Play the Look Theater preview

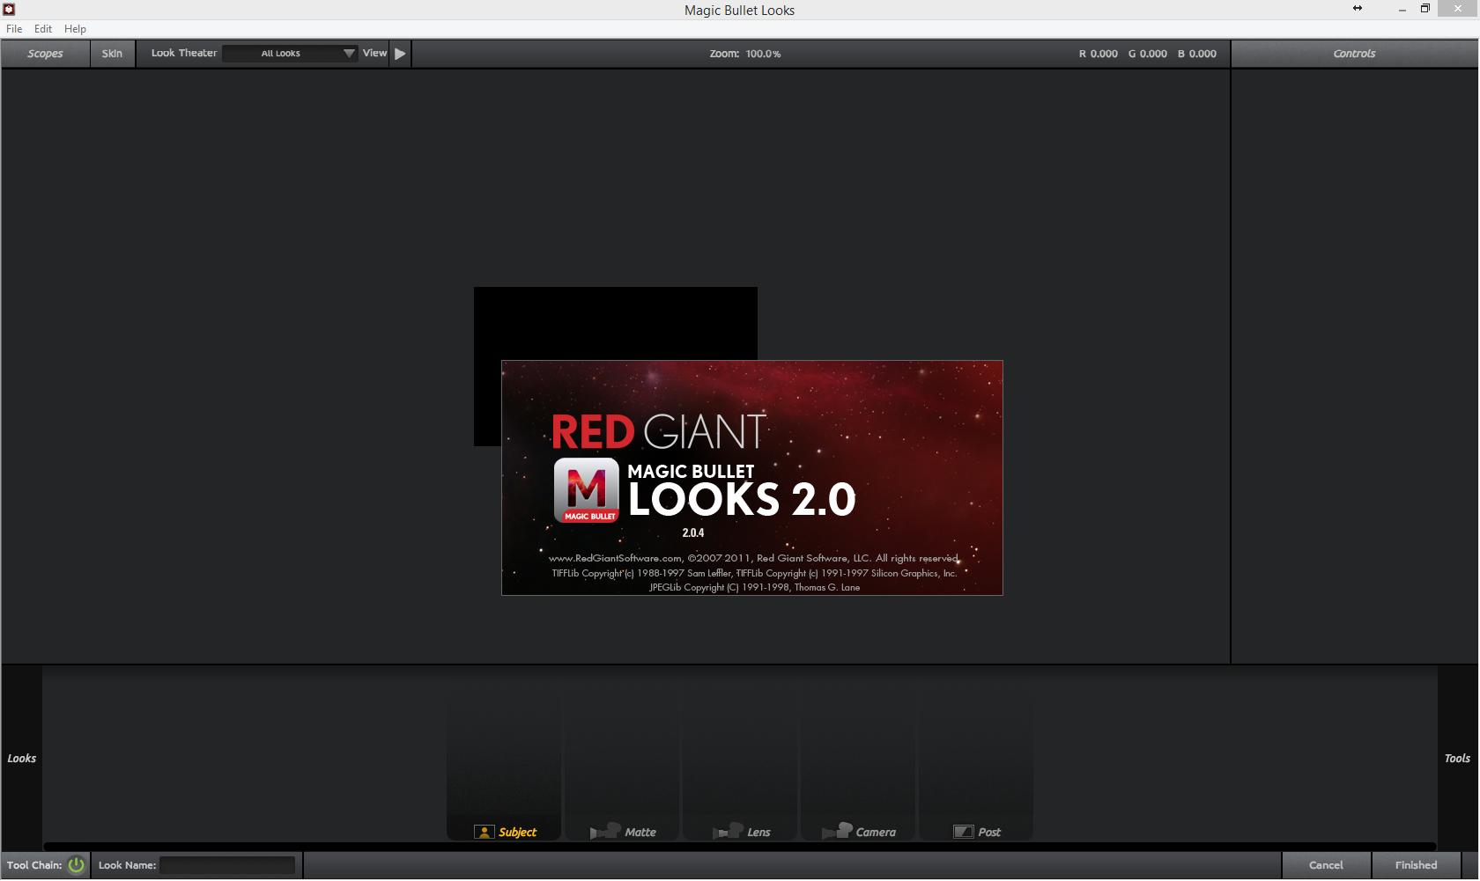(400, 54)
